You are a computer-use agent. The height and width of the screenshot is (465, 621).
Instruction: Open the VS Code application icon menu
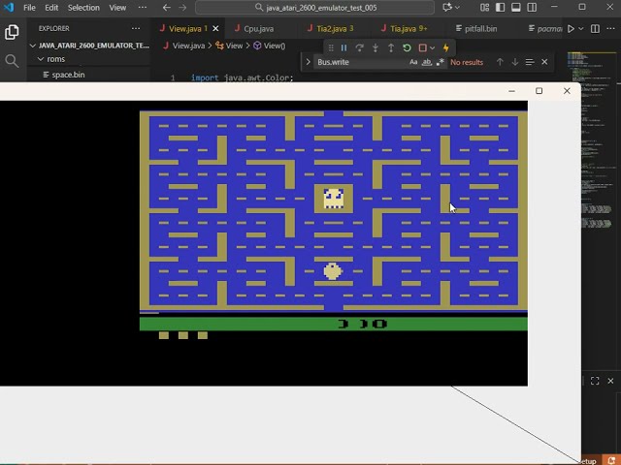coord(9,8)
